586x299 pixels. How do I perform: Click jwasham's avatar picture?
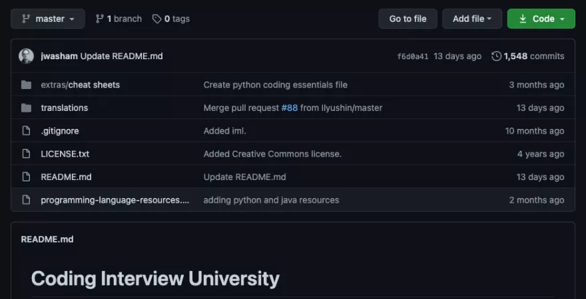26,56
